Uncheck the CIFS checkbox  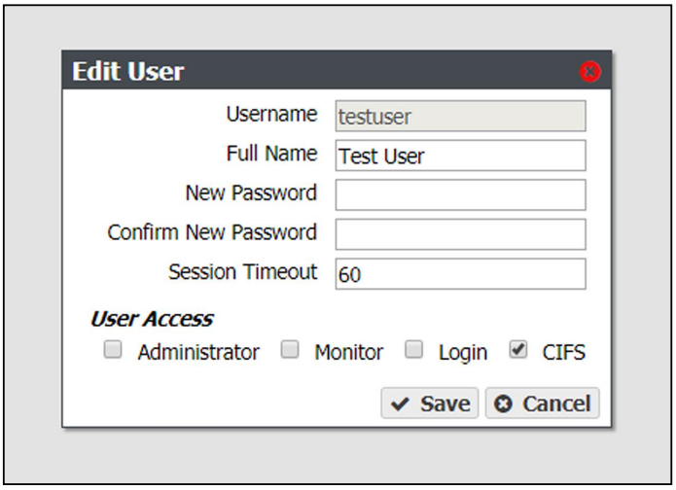pos(517,349)
